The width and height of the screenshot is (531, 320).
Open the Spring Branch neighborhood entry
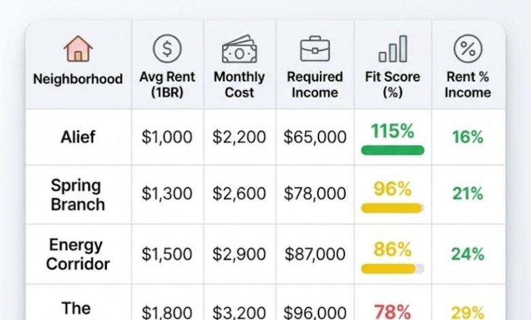pyautogui.click(x=78, y=195)
